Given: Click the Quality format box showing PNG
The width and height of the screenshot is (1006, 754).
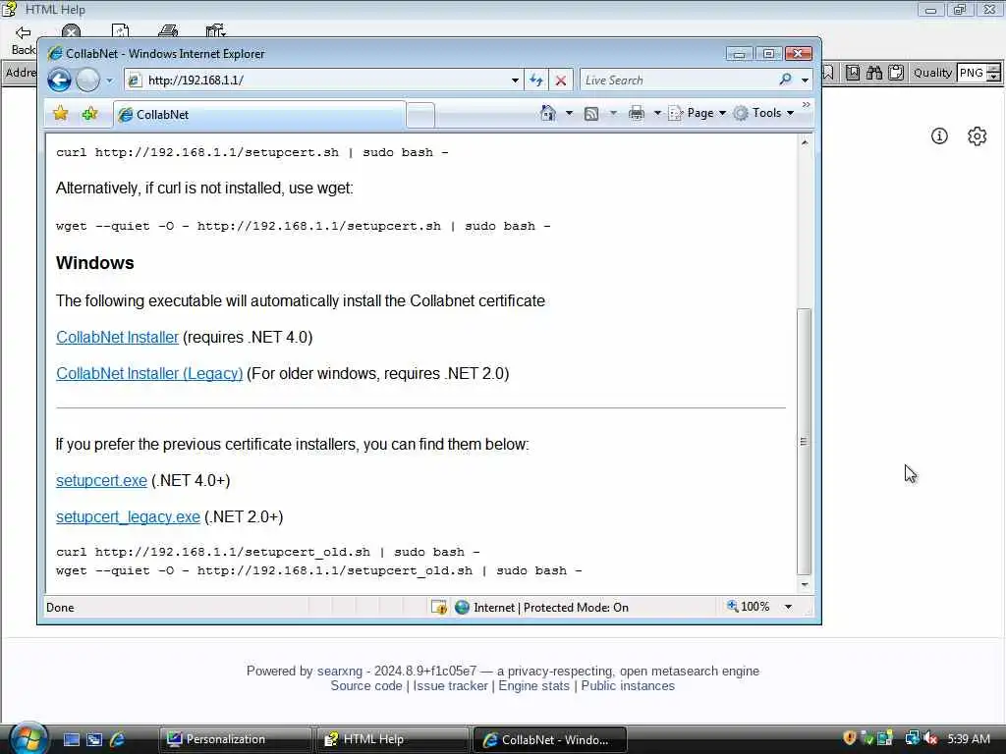Looking at the screenshot, I should (971, 73).
